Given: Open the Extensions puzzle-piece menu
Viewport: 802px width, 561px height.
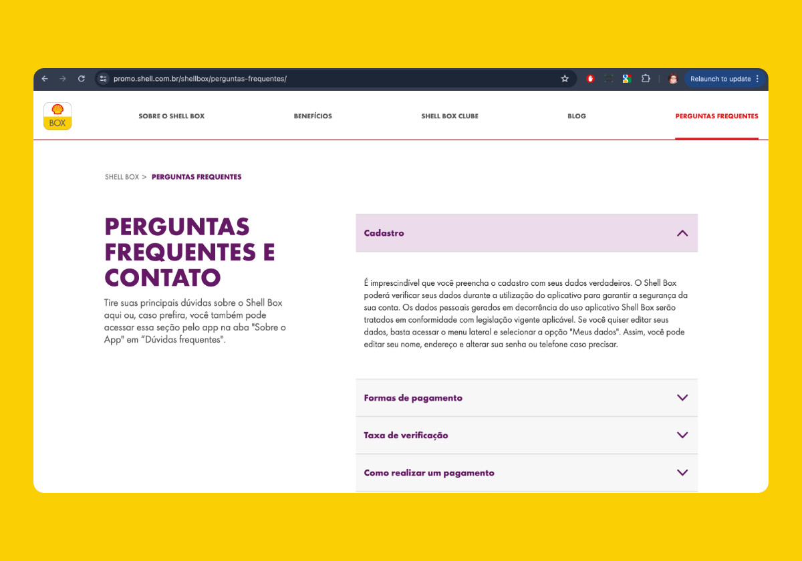Looking at the screenshot, I should [646, 79].
